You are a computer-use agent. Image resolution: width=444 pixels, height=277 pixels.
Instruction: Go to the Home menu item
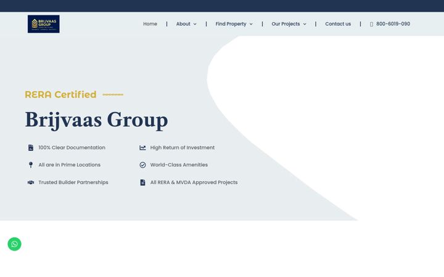tap(150, 24)
